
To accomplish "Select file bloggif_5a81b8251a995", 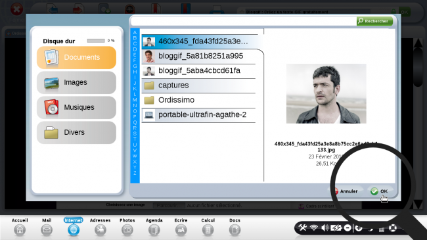I will coord(198,56).
